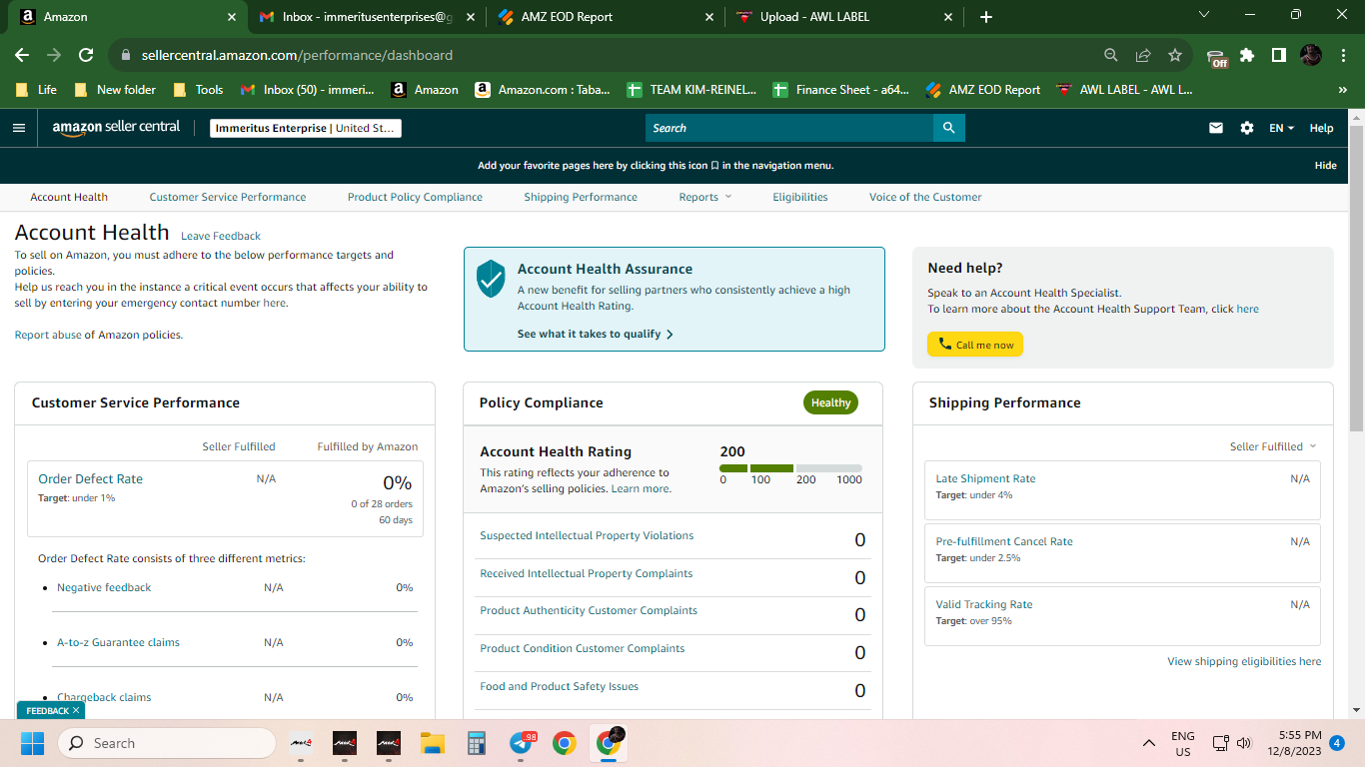The width and height of the screenshot is (1365, 767).
Task: Click the Amazon Seller Central logo
Action: point(116,128)
